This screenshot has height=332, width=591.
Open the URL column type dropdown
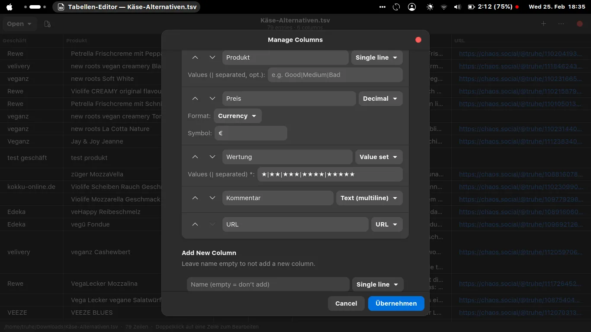386,224
